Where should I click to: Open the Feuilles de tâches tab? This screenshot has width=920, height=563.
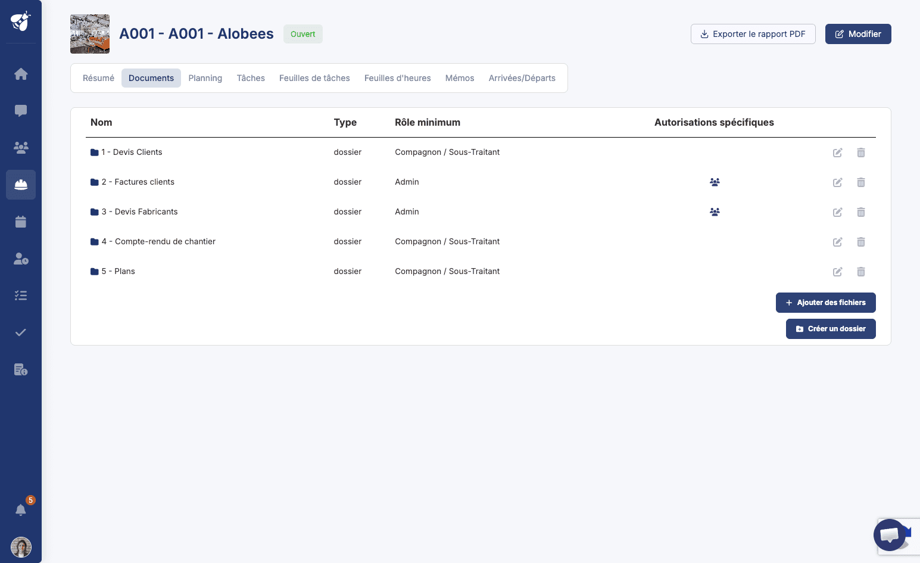(x=314, y=78)
